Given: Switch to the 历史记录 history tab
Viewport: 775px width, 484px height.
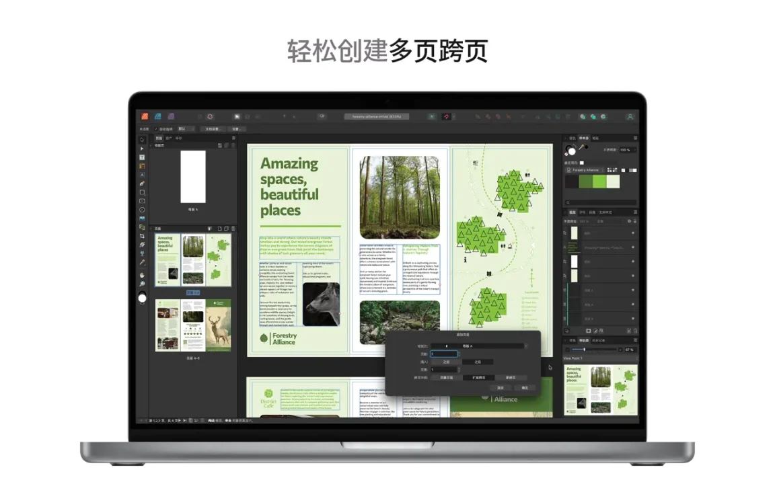Looking at the screenshot, I should click(598, 340).
